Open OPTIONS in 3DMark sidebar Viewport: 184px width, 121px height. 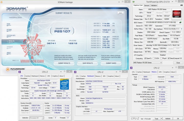click(x=9, y=30)
